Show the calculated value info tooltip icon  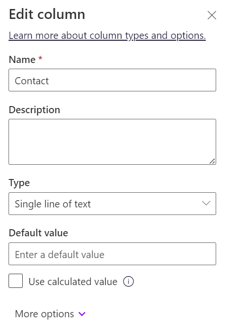pyautogui.click(x=128, y=281)
